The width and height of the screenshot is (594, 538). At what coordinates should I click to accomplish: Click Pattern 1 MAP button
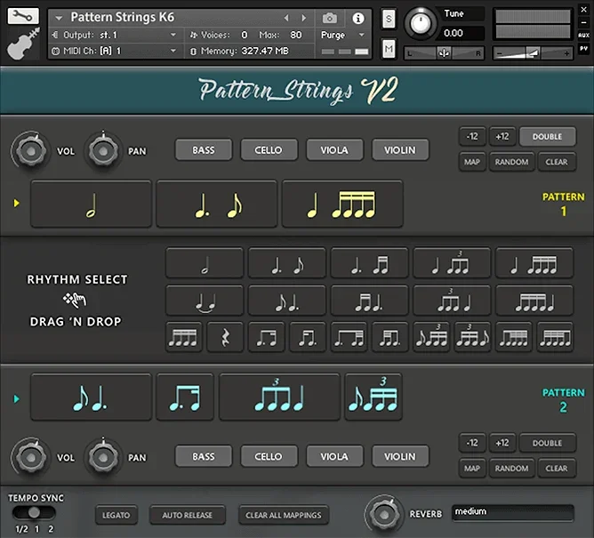point(472,162)
